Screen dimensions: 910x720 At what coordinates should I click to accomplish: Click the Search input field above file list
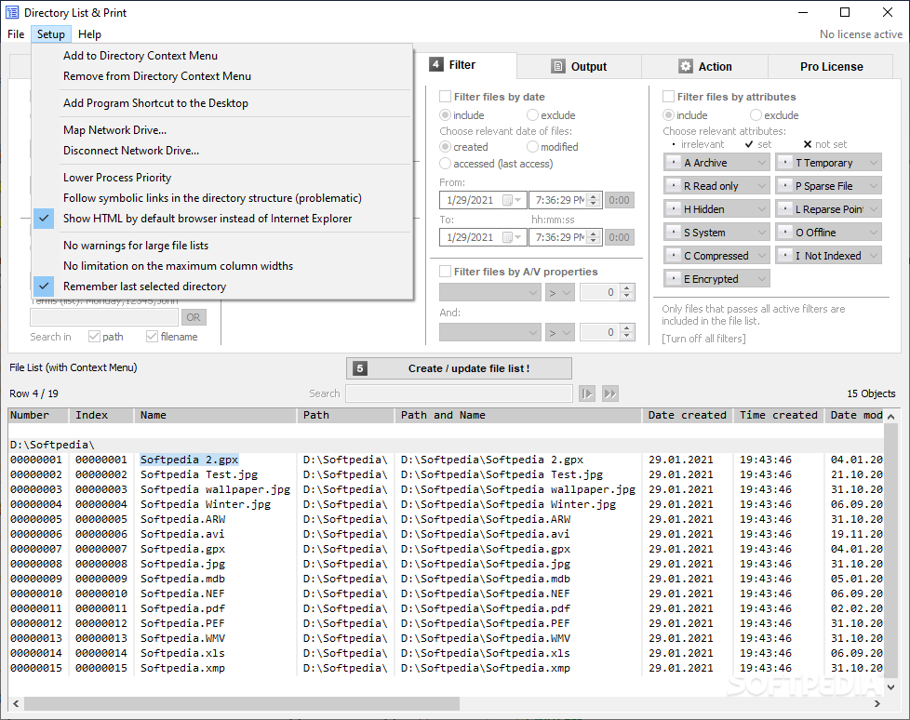point(459,393)
